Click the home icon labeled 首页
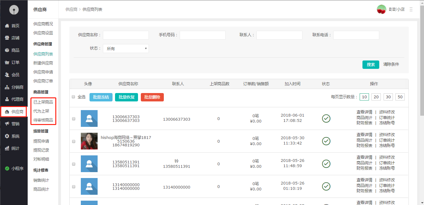Viewport: 424px width, 205px height. coord(7,26)
